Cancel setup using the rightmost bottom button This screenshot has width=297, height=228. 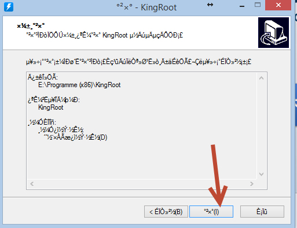pos(262,212)
